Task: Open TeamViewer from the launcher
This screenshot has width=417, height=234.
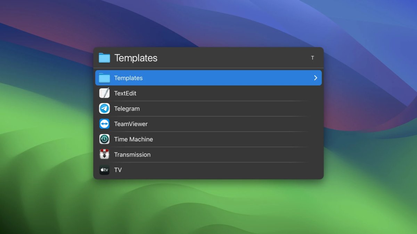Action: (x=131, y=124)
